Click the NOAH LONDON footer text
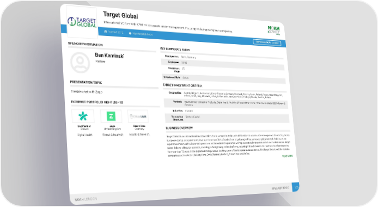Viewport: 378px width, 207px height. [86, 199]
